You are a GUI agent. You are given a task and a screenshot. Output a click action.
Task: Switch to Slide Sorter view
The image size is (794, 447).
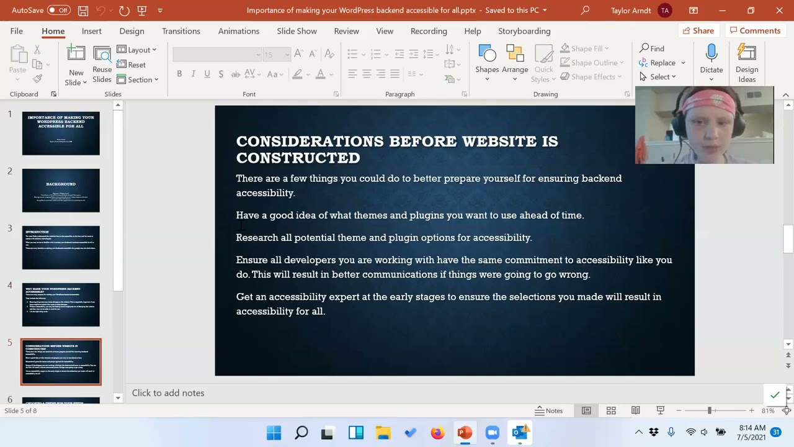point(611,410)
